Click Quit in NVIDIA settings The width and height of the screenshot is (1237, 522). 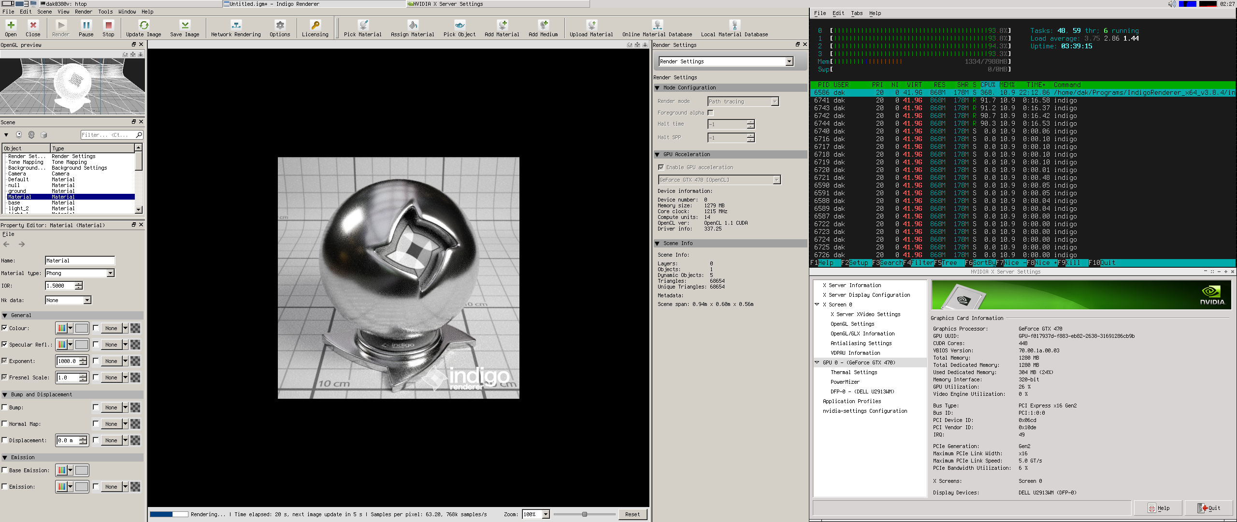click(x=1209, y=508)
